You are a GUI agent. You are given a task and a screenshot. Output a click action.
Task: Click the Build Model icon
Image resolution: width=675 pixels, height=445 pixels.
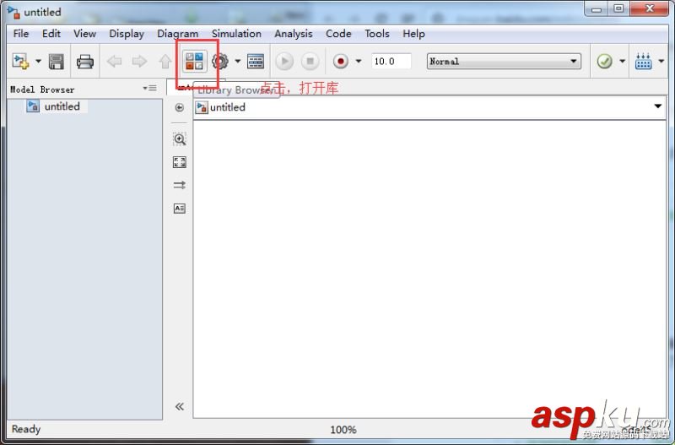[643, 61]
